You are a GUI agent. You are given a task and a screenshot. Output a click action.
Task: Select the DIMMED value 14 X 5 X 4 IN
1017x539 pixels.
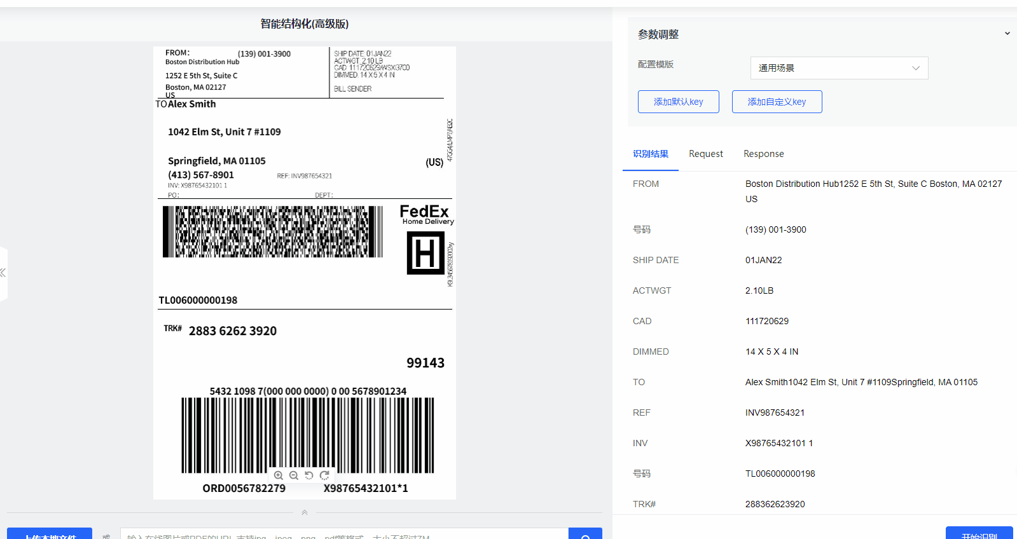(x=771, y=351)
